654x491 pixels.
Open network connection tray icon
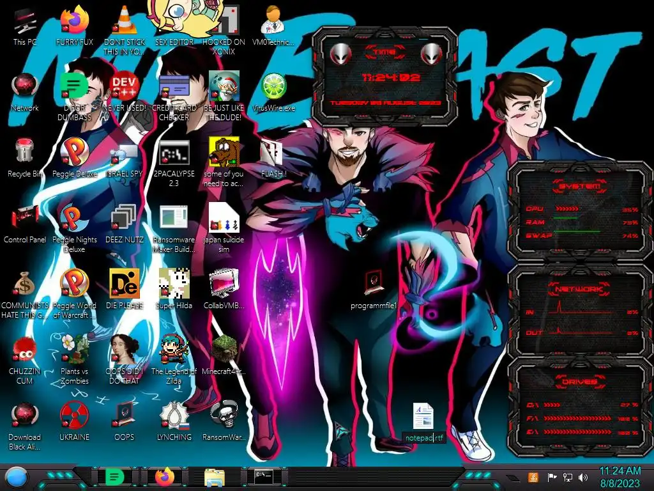[x=568, y=477]
